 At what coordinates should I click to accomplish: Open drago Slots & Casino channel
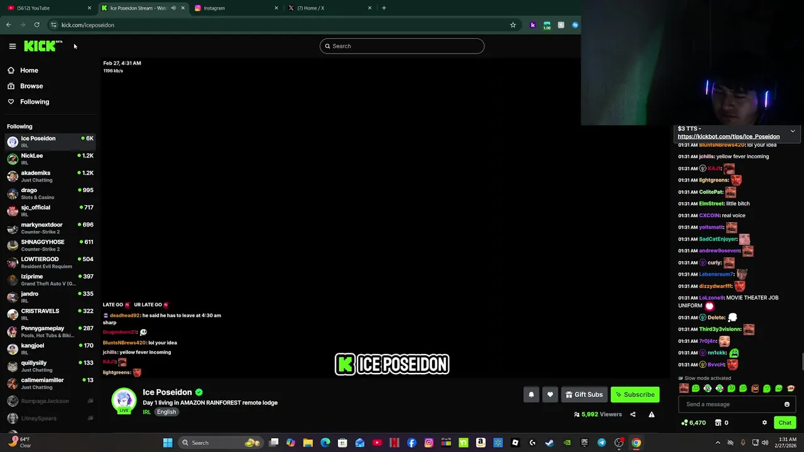[x=50, y=193]
